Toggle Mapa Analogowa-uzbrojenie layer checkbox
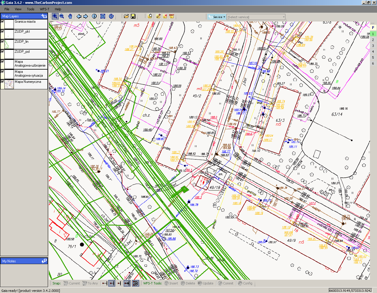The width and height of the screenshot is (377, 293). pyautogui.click(x=2, y=62)
